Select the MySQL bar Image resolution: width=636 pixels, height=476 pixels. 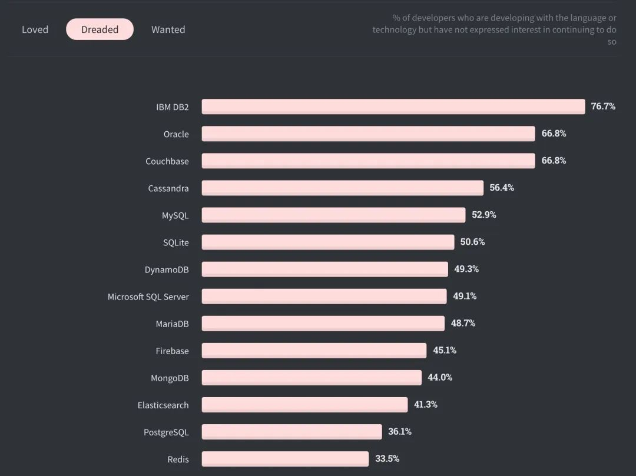click(x=333, y=215)
